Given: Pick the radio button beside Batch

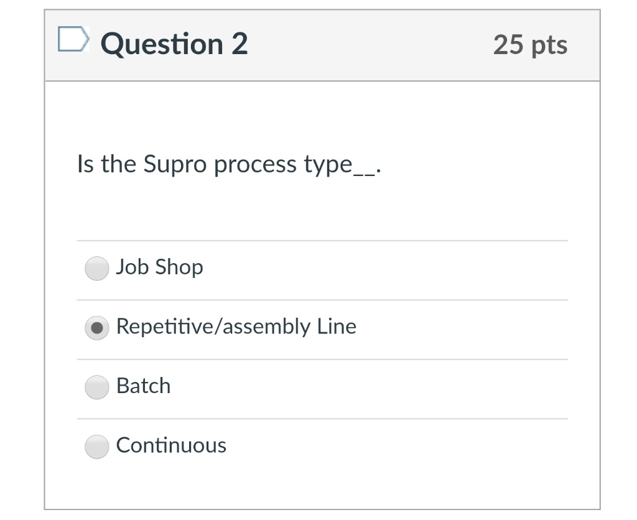Looking at the screenshot, I should click(x=96, y=387).
